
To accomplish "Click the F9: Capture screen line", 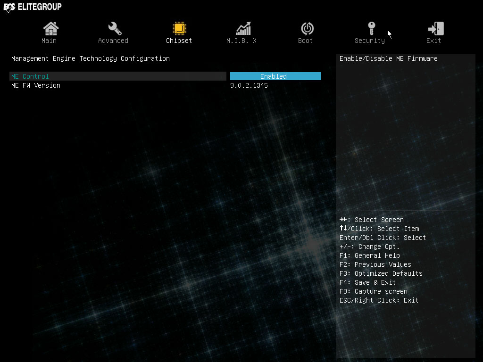I will tap(374, 291).
